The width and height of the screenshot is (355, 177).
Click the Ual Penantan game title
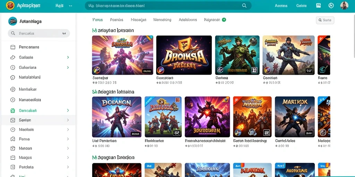[x=104, y=141]
